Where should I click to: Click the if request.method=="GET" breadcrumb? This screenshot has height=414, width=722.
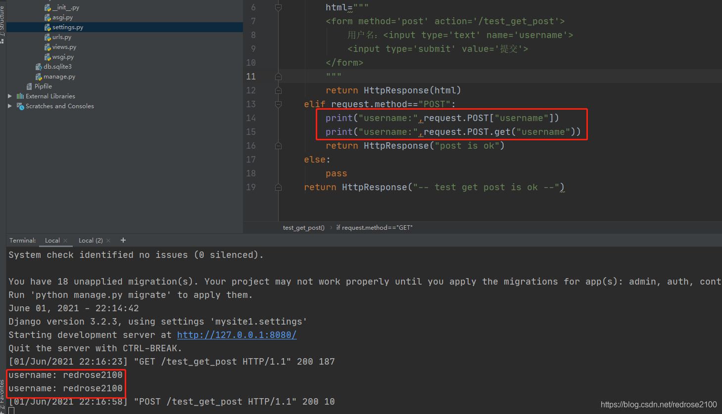tap(375, 228)
